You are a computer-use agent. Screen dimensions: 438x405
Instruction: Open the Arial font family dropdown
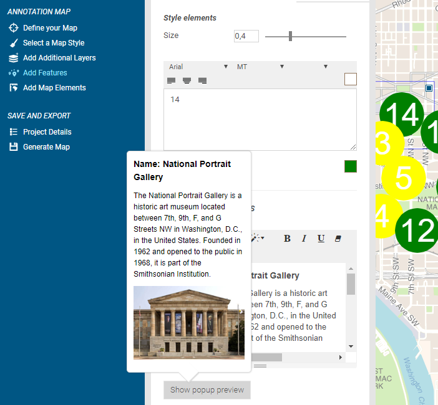(198, 67)
